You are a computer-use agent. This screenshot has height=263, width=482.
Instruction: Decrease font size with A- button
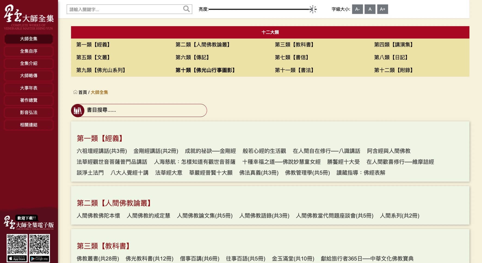tap(357, 9)
